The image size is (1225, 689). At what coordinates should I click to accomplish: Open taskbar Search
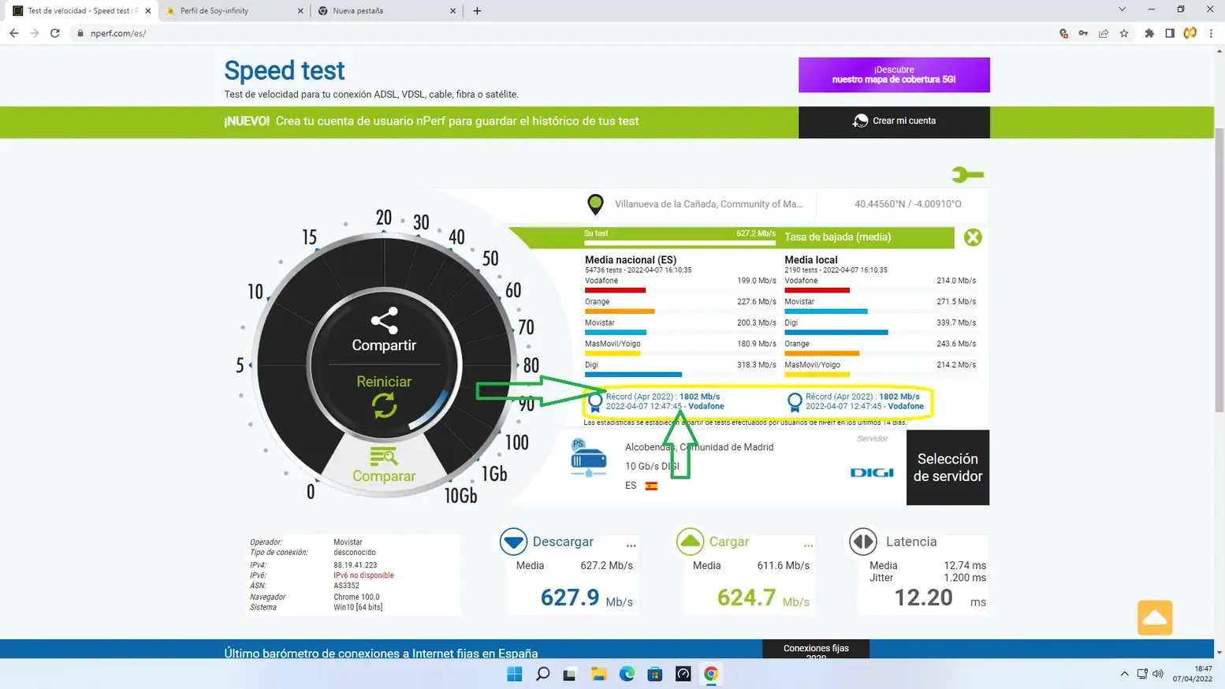pos(542,674)
